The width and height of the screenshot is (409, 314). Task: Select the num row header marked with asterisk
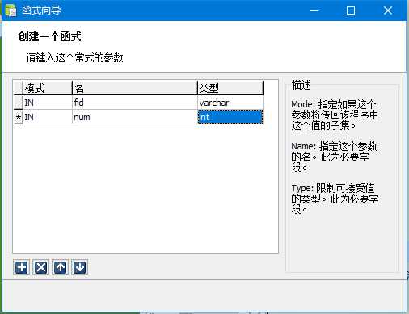tap(19, 117)
